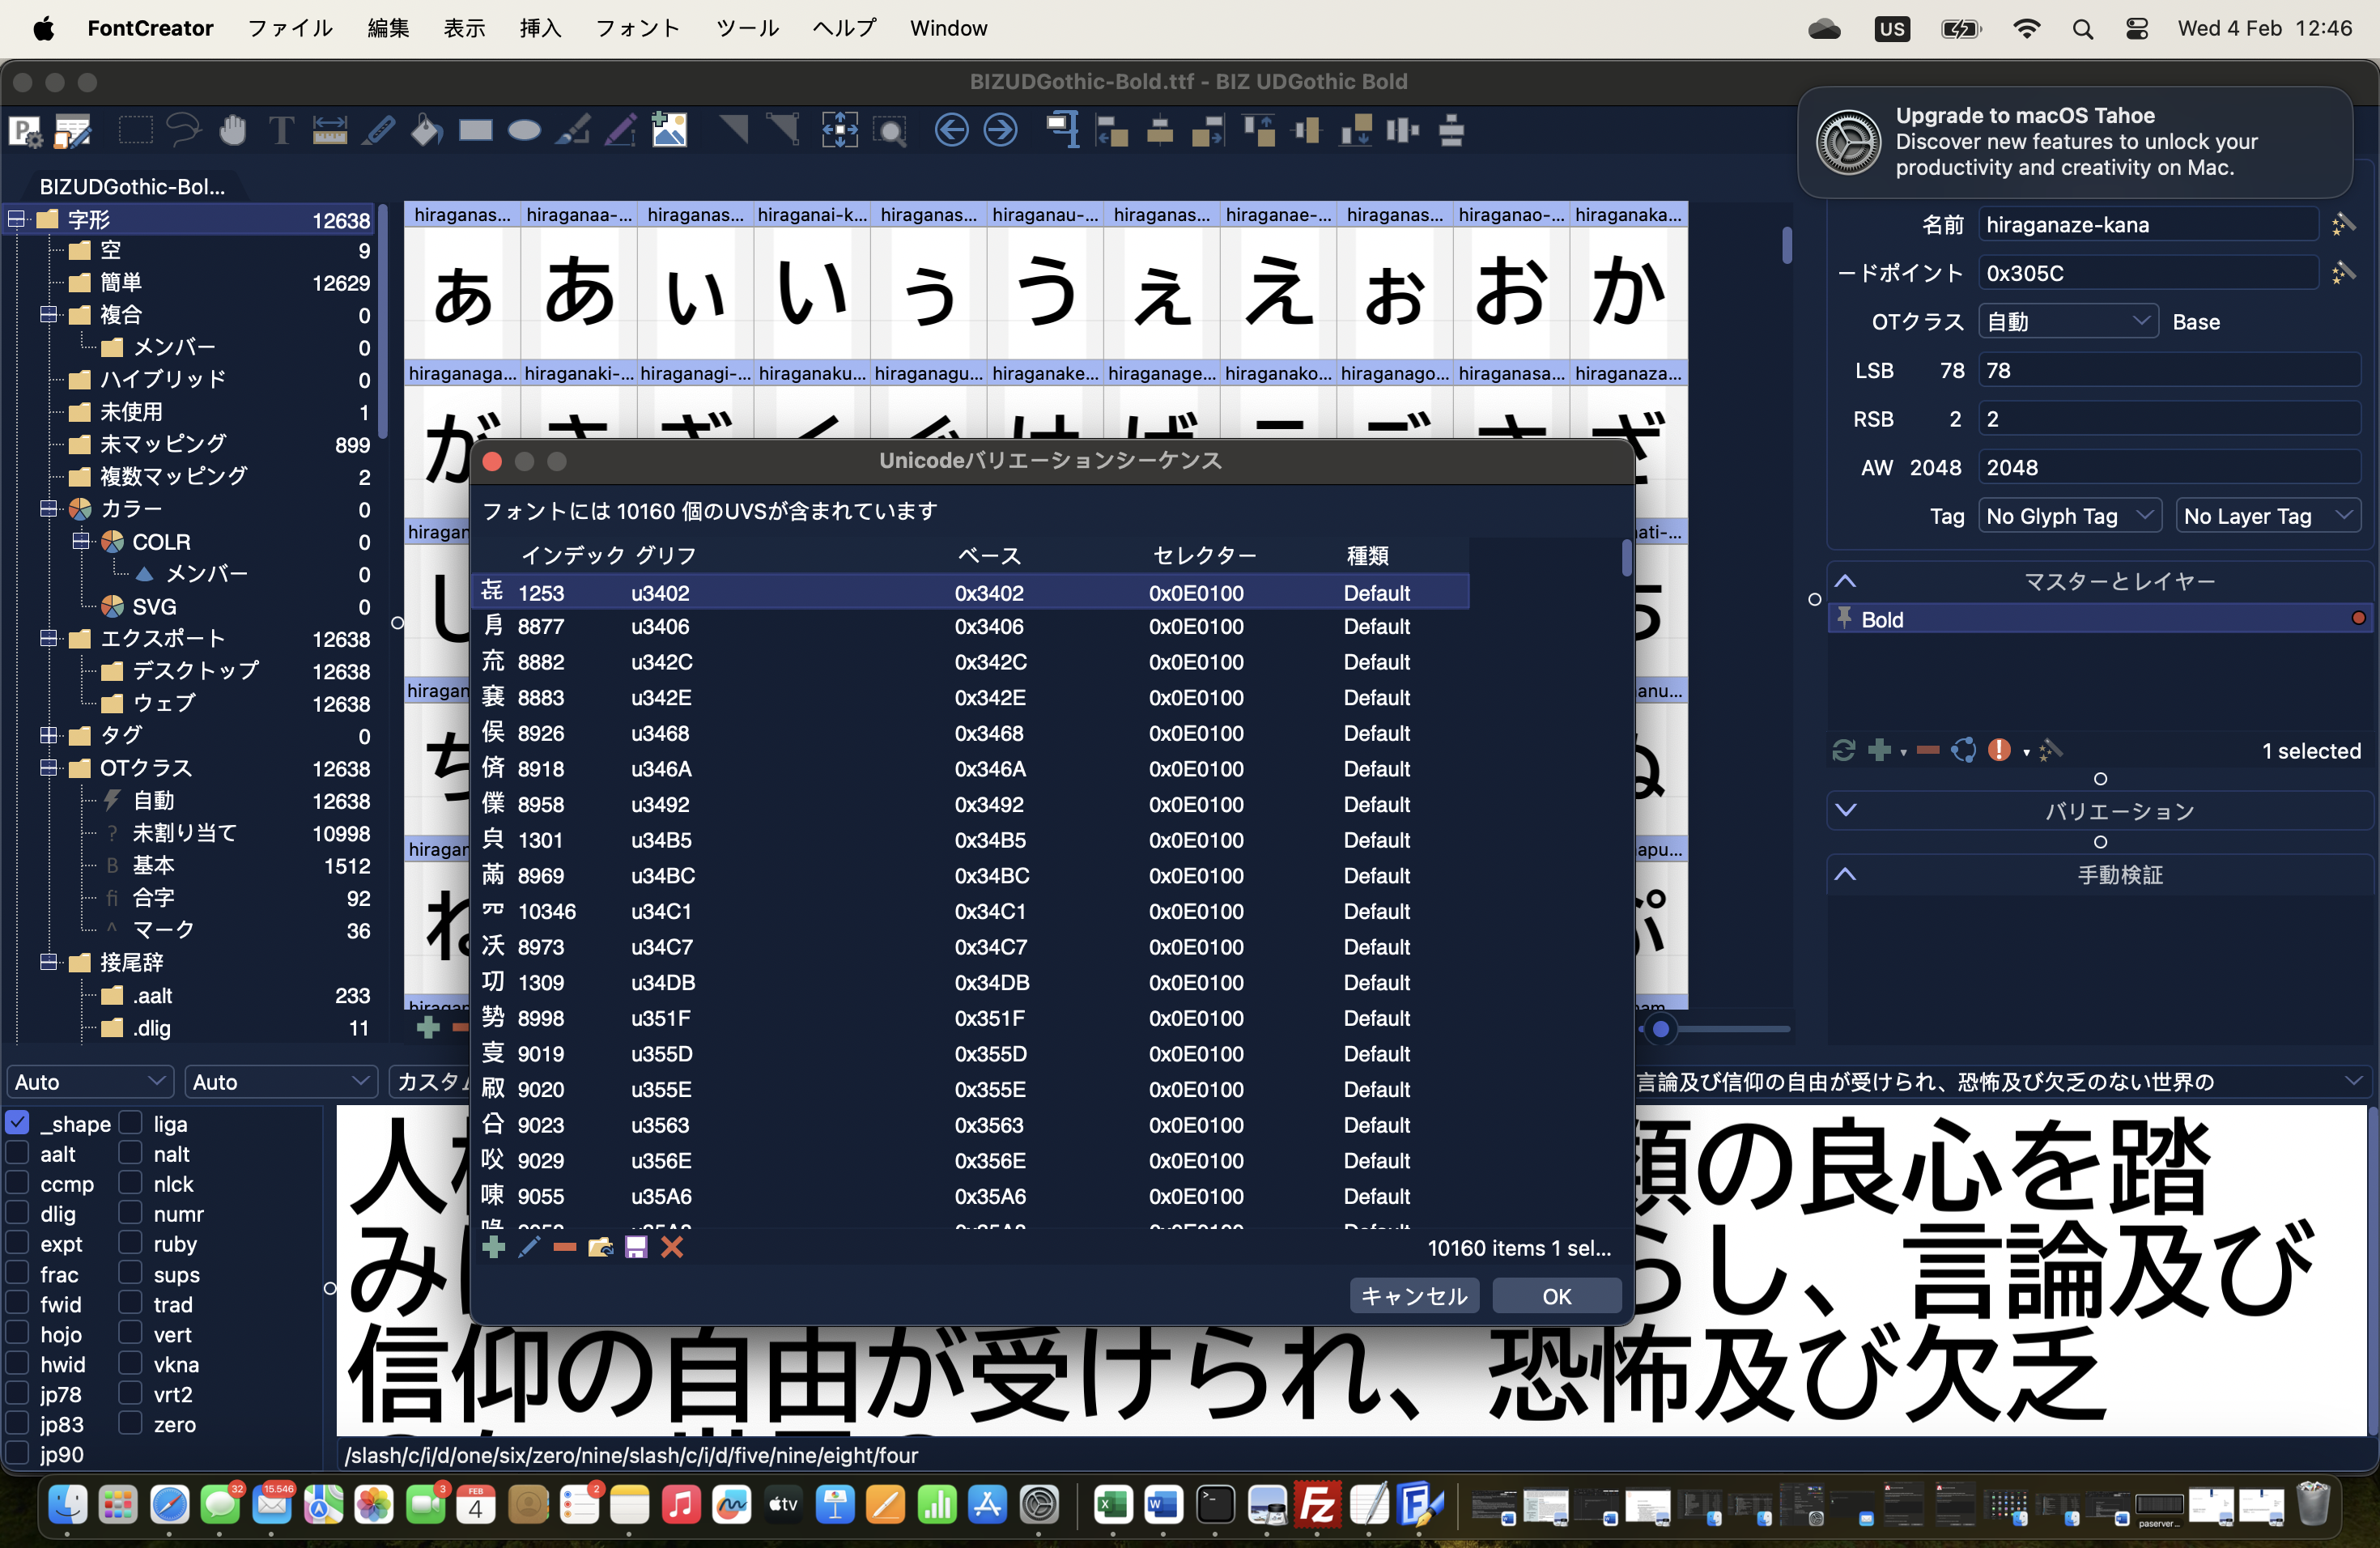2380x1548 pixels.
Task: Open the ツール menu
Action: 747,28
